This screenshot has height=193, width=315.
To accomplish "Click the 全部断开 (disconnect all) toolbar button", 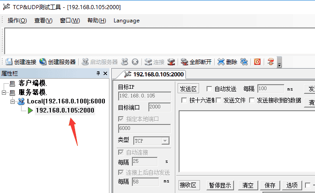I will pyautogui.click(x=196, y=62).
